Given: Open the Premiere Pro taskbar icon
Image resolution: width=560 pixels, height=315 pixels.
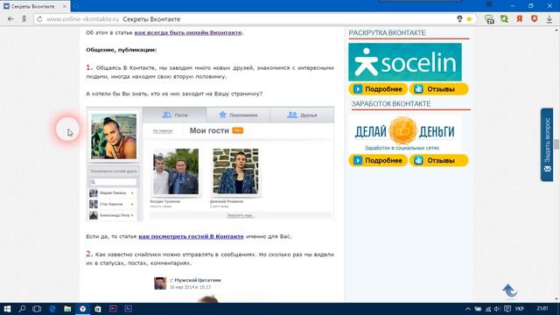Looking at the screenshot, I should point(113,309).
